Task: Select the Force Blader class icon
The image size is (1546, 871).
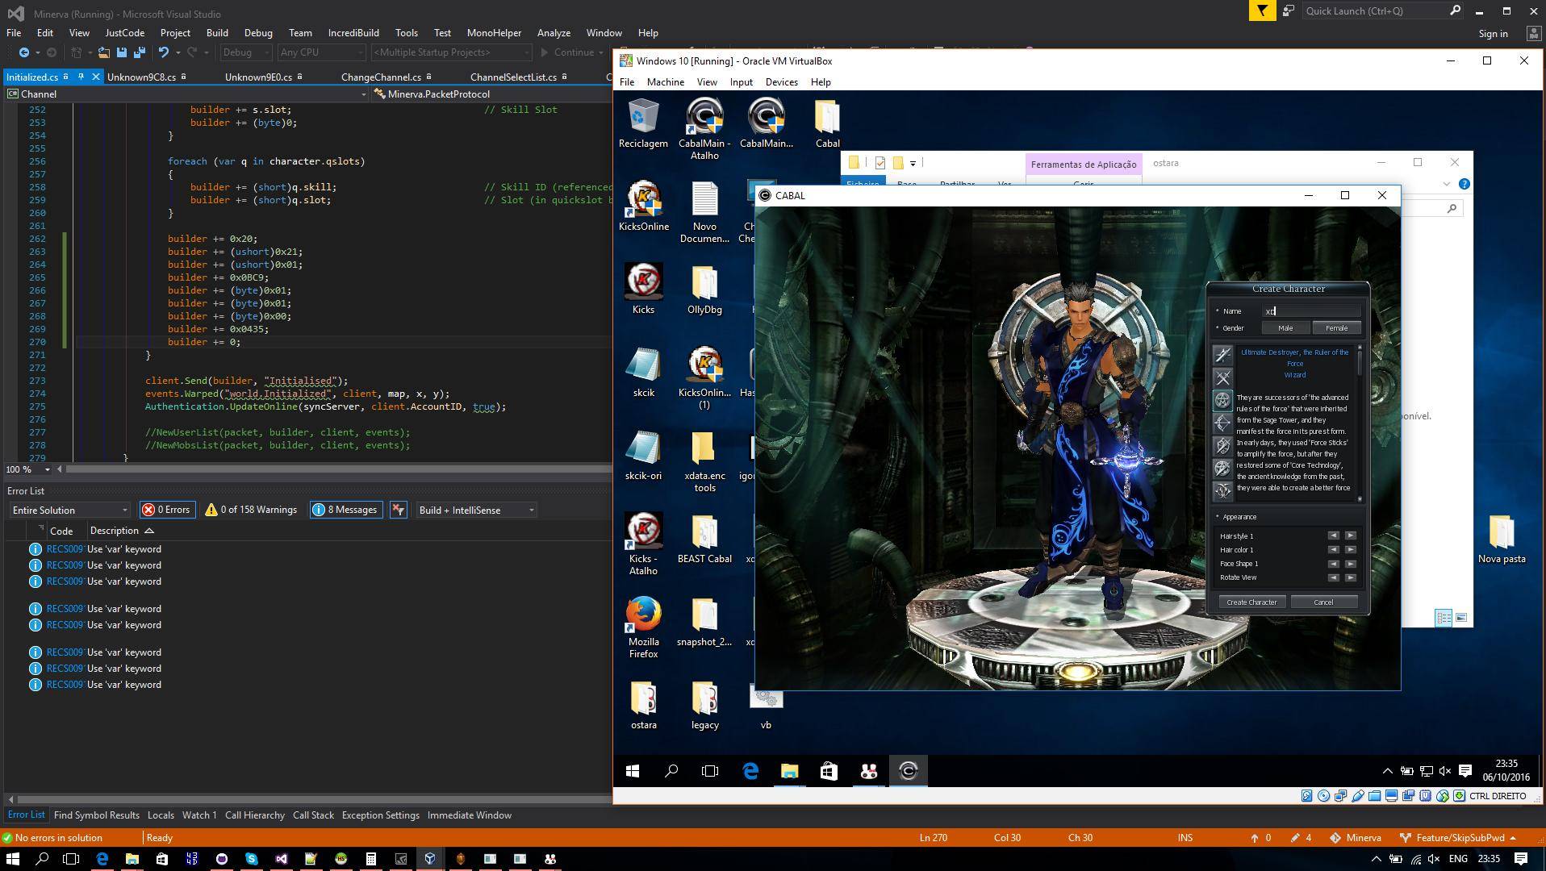Action: (x=1222, y=468)
